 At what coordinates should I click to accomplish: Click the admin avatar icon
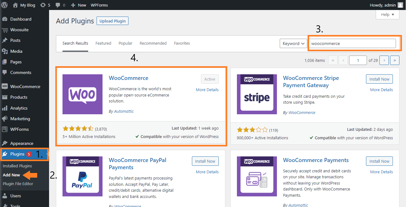click(400, 5)
